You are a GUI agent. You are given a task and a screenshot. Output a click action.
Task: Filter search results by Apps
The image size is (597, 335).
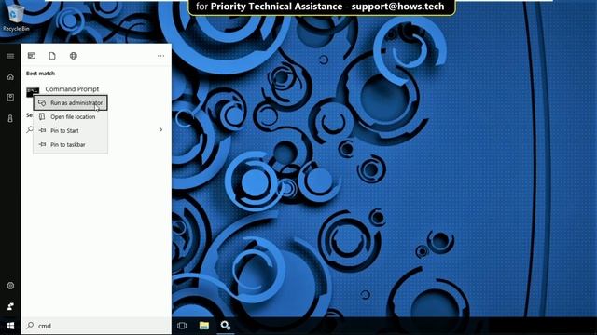click(x=32, y=56)
